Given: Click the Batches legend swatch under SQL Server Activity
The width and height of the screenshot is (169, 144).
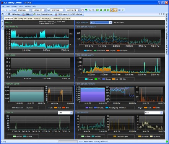Looking at the screenshot, I should [x=85, y=51].
